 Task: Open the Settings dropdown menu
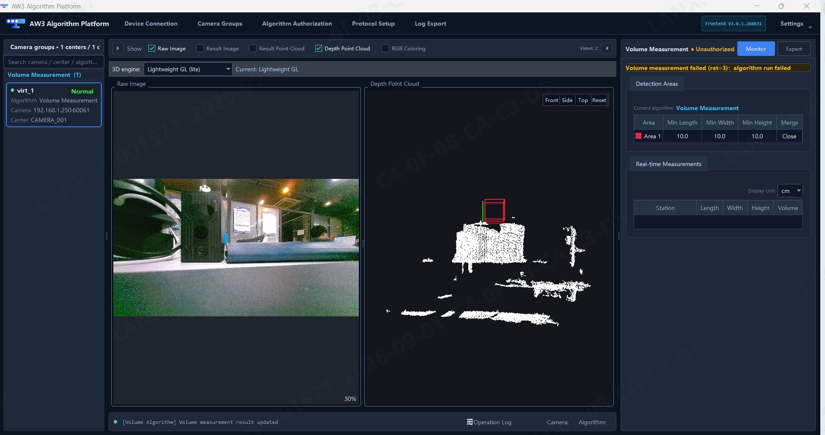point(795,24)
